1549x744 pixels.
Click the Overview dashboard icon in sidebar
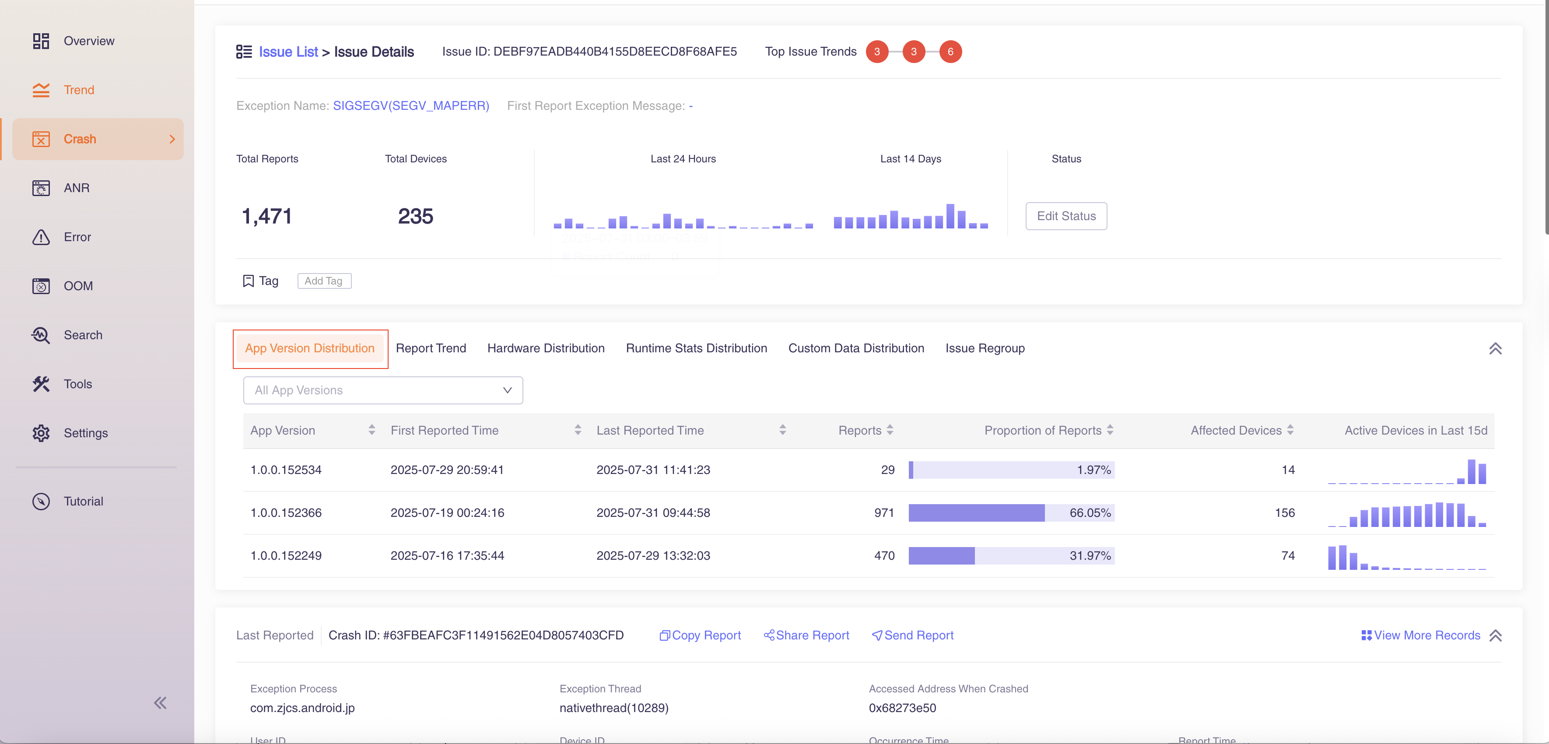click(41, 41)
